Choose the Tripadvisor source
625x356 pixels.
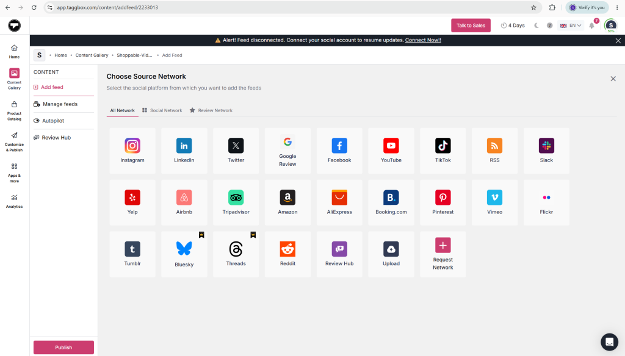(x=236, y=202)
